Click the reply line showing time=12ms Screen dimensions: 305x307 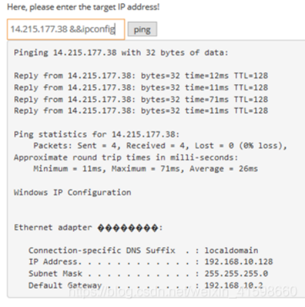click(x=141, y=76)
